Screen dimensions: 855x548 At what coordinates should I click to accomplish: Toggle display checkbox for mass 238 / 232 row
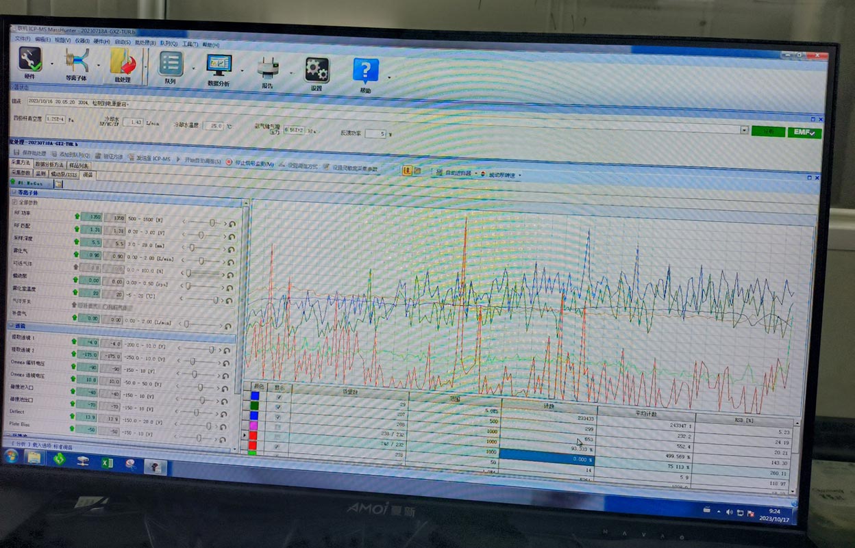pyautogui.click(x=277, y=426)
